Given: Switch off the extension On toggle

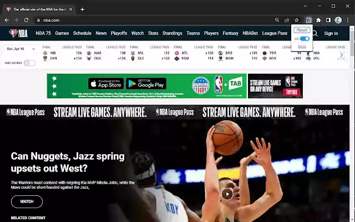Looking at the screenshot, I should tap(305, 38).
